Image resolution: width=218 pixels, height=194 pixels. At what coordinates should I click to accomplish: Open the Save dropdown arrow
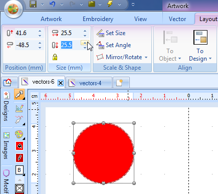[x=43, y=5]
